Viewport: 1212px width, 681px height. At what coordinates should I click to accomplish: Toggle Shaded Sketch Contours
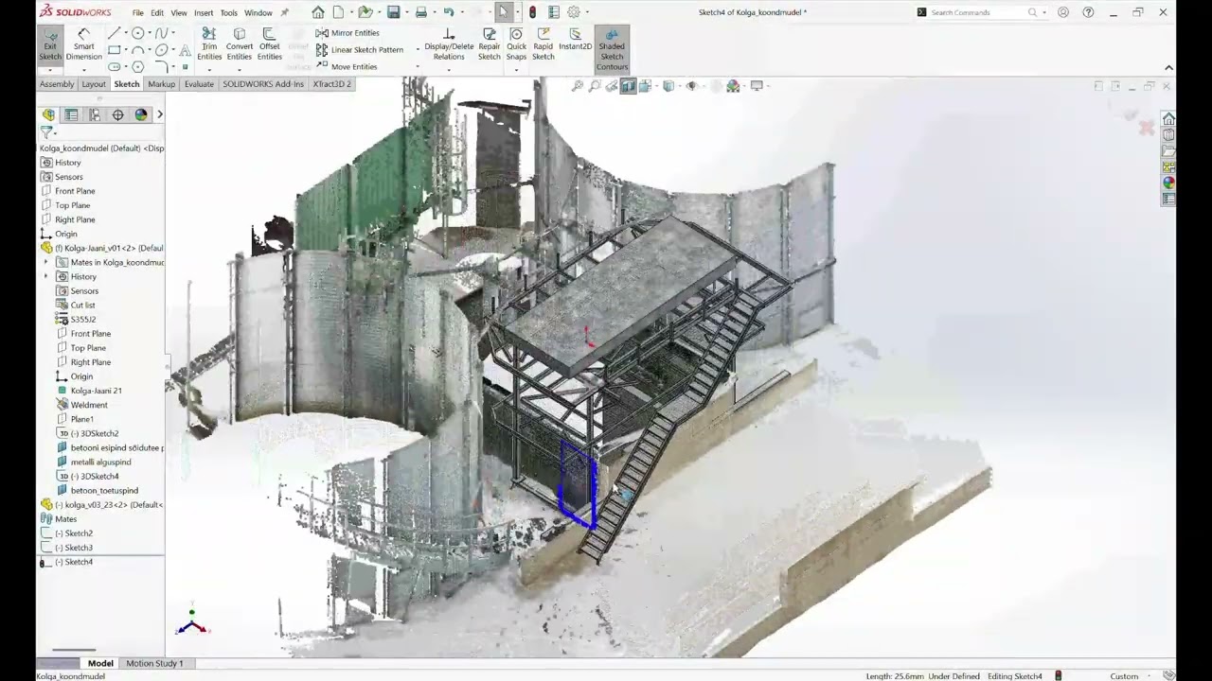(612, 49)
